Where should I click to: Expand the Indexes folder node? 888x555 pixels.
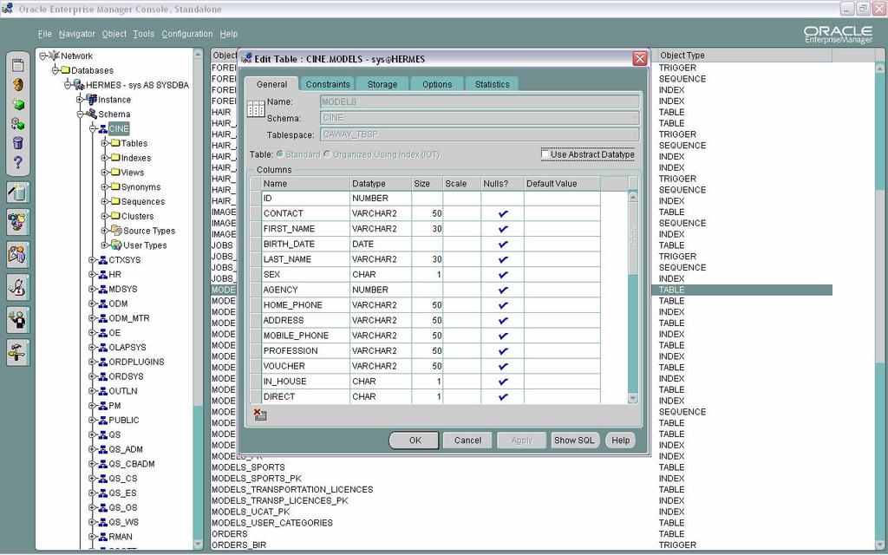click(105, 158)
